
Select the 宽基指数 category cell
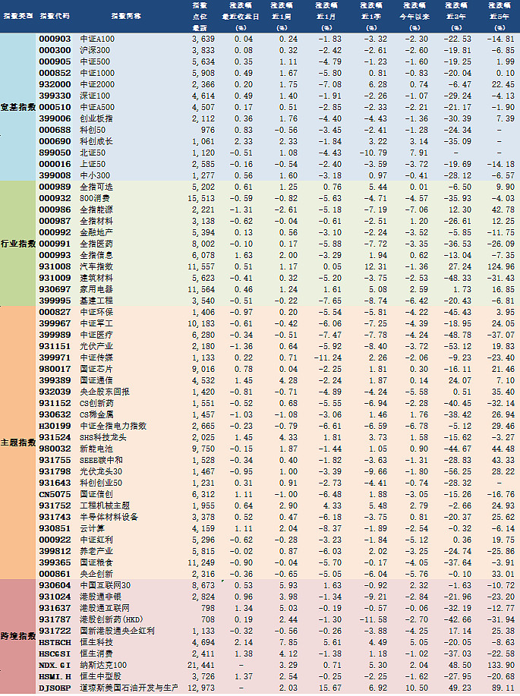click(x=17, y=107)
